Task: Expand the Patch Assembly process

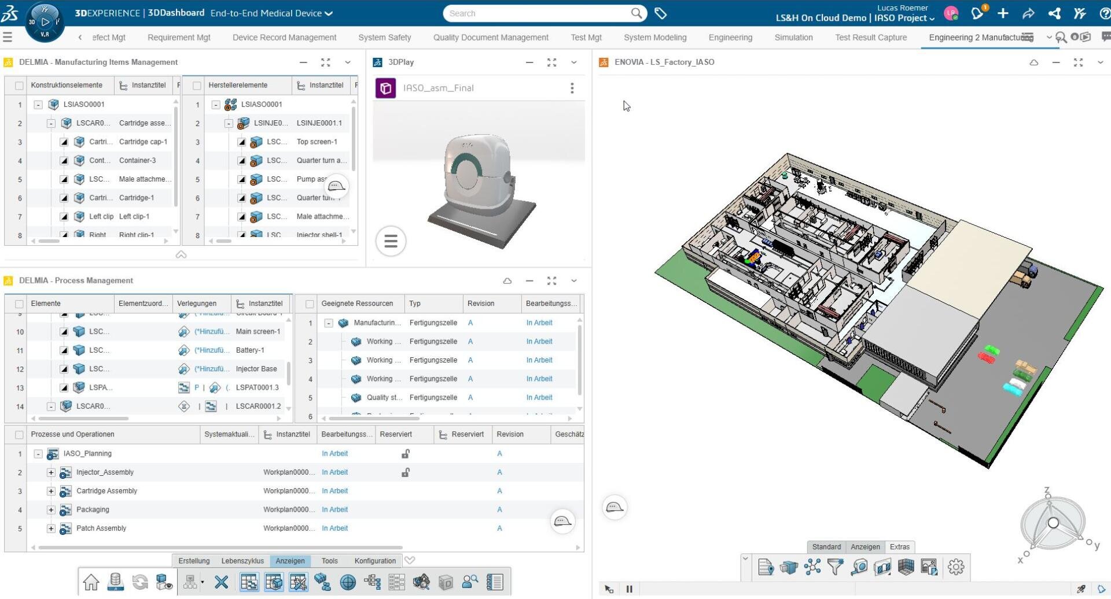Action: pos(51,528)
